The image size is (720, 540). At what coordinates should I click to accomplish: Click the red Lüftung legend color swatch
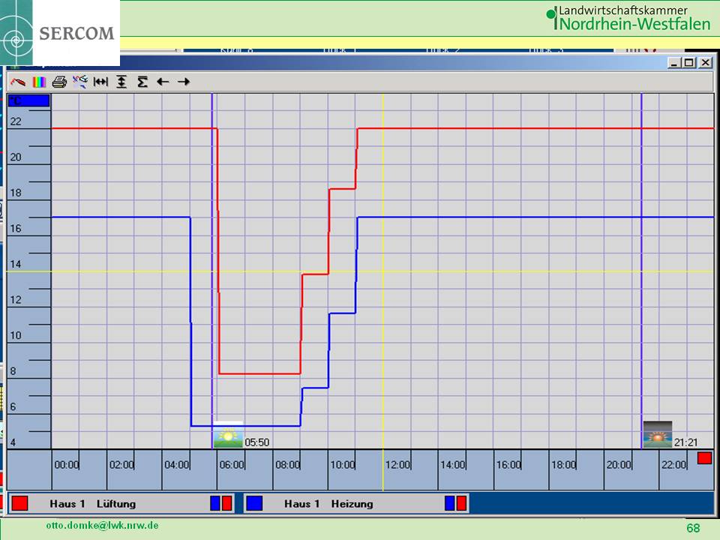(20, 503)
